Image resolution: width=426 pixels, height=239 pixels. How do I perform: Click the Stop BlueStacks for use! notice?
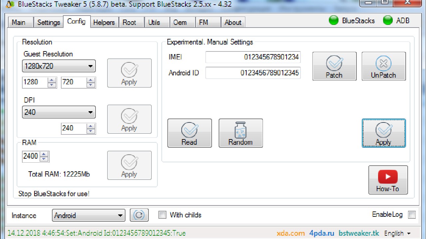pyautogui.click(x=54, y=194)
